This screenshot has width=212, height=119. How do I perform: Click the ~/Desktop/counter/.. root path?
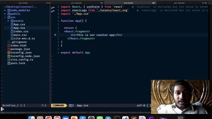pos(20,7)
